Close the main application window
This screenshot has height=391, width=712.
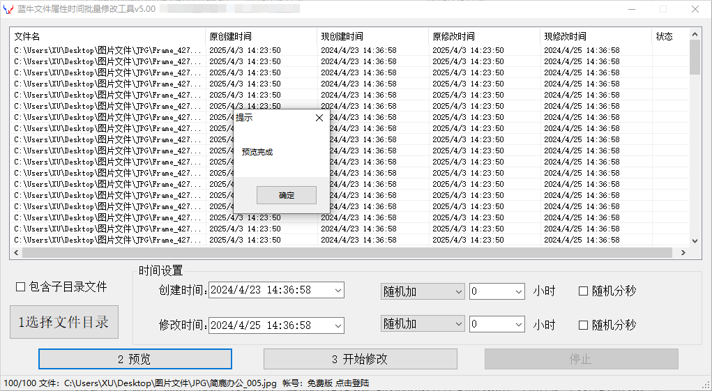pos(695,9)
